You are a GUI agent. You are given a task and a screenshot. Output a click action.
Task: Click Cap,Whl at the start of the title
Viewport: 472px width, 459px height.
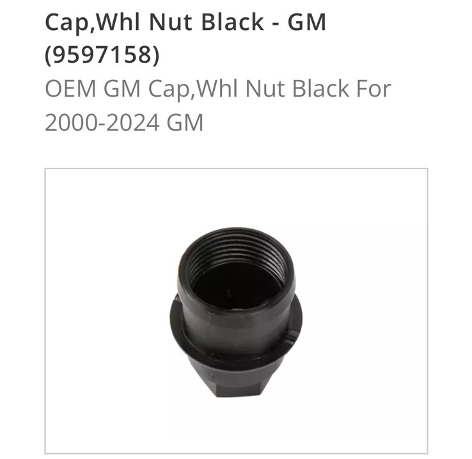click(x=93, y=22)
